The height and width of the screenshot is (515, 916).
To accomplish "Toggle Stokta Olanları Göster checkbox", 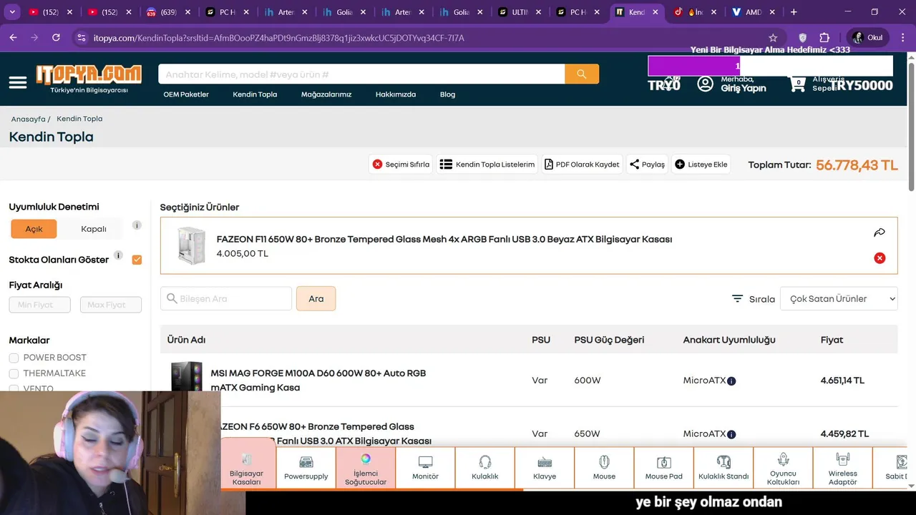I will (x=137, y=260).
